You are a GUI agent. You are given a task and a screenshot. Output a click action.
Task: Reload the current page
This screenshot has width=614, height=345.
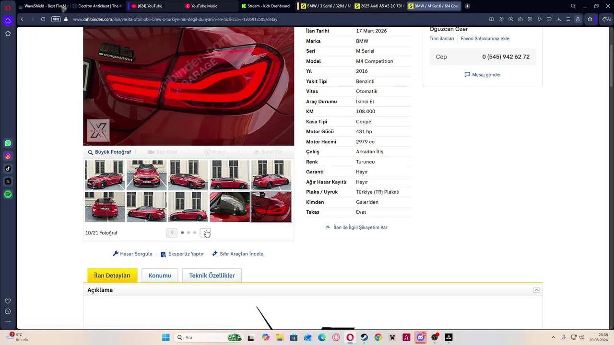click(x=43, y=19)
